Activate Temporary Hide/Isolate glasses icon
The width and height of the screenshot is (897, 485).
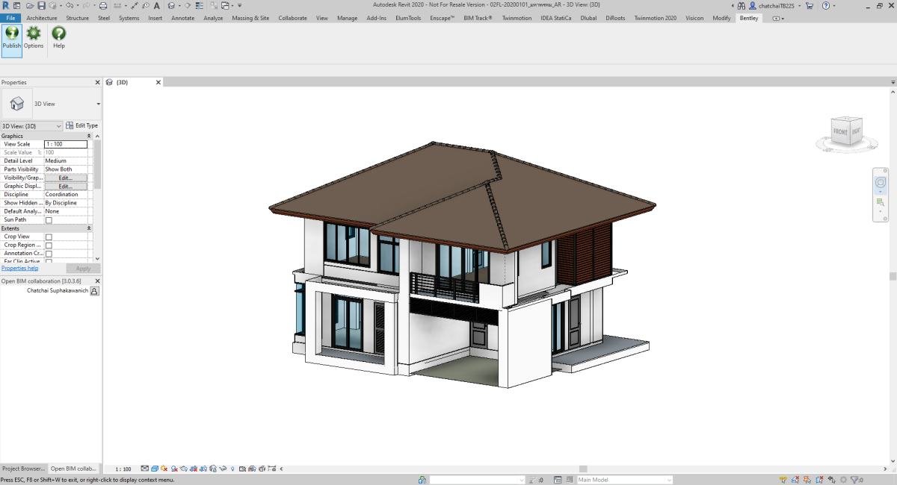(x=224, y=469)
